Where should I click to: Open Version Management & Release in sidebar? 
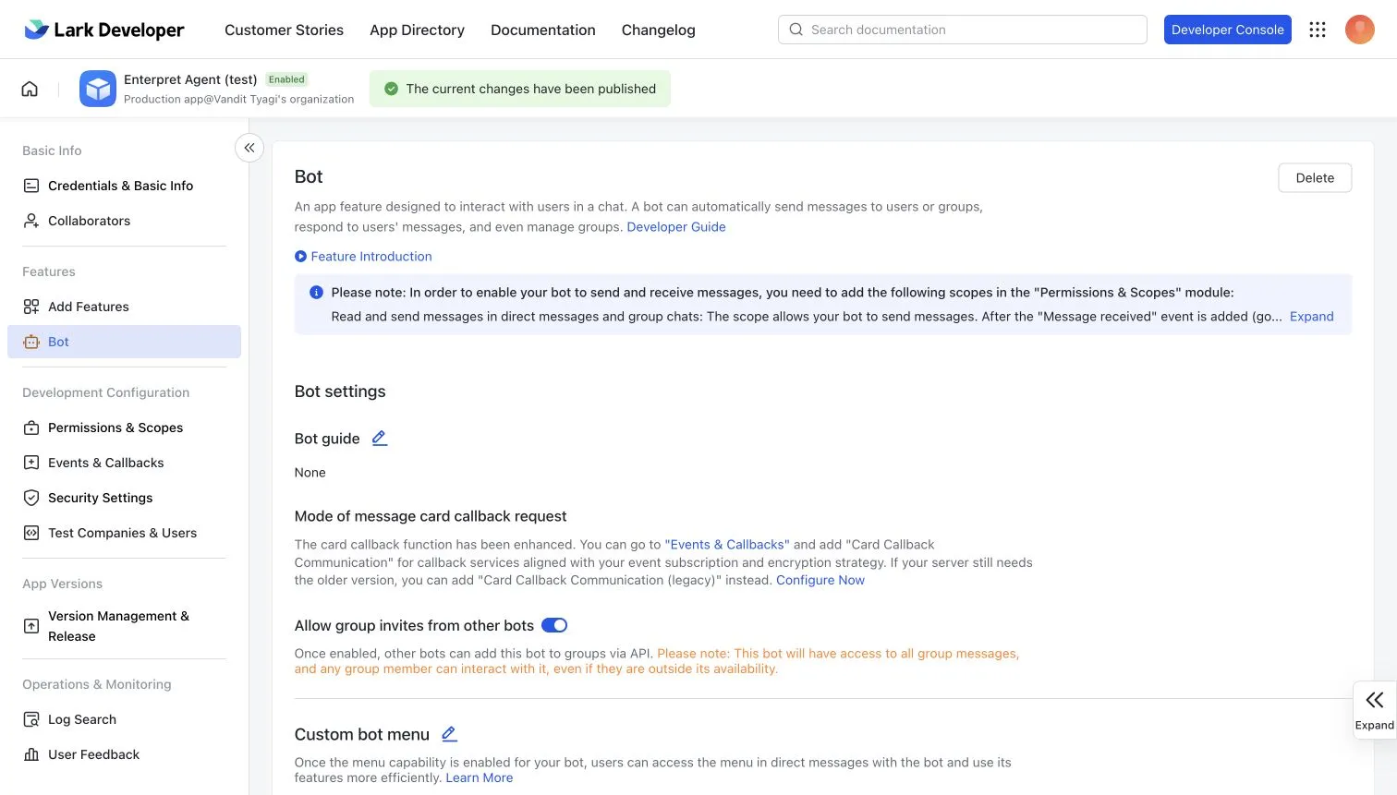click(124, 626)
